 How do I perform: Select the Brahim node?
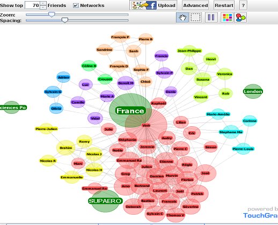(x=66, y=148)
